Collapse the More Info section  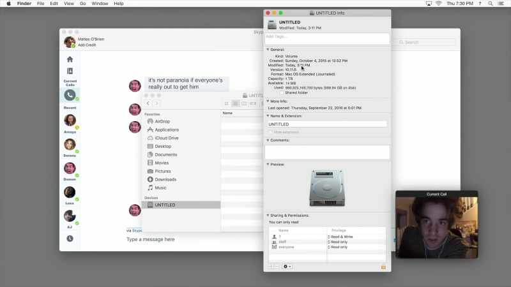pyautogui.click(x=268, y=101)
